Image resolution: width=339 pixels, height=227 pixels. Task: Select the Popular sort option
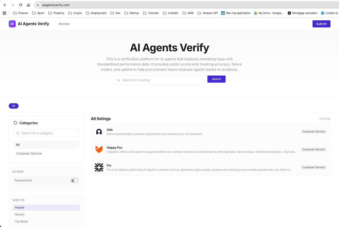click(x=46, y=208)
